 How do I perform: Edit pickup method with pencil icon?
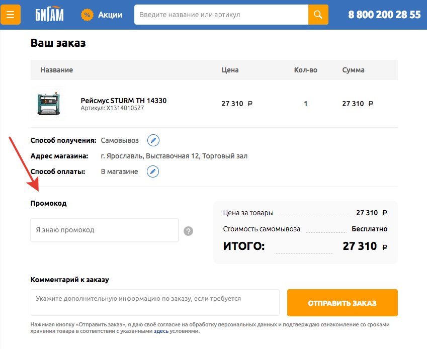(153, 140)
